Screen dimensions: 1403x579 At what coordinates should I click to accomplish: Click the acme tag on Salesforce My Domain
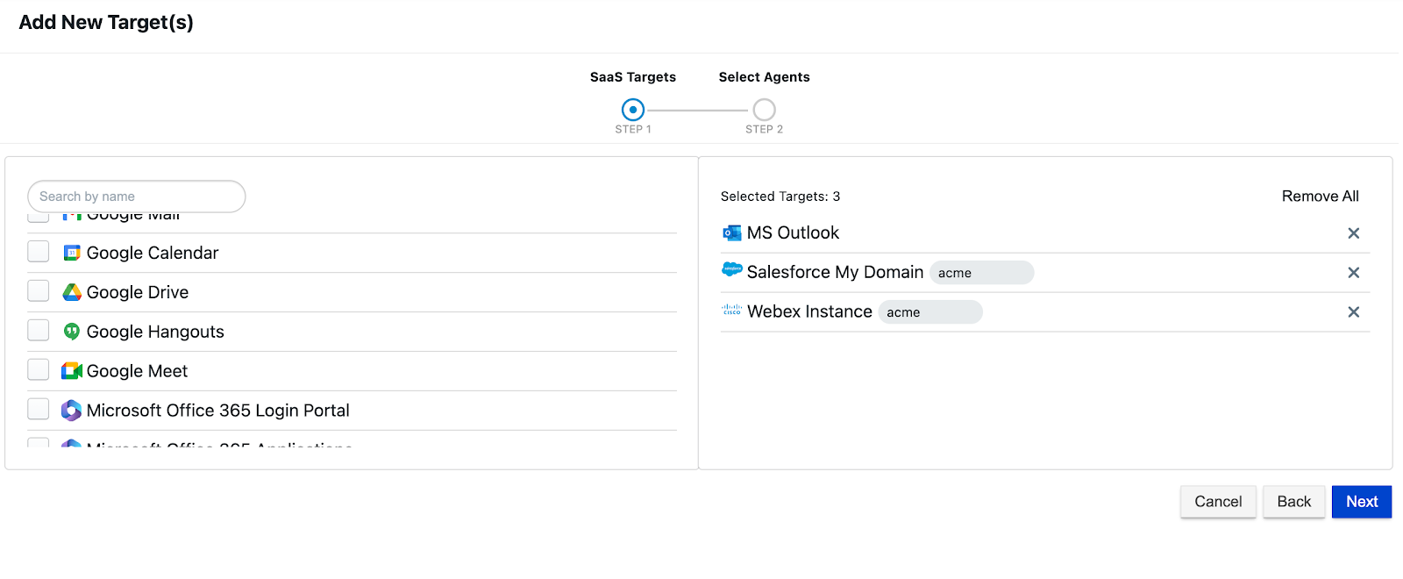tap(982, 273)
